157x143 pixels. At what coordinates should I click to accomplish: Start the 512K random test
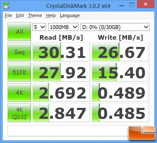(x=19, y=72)
